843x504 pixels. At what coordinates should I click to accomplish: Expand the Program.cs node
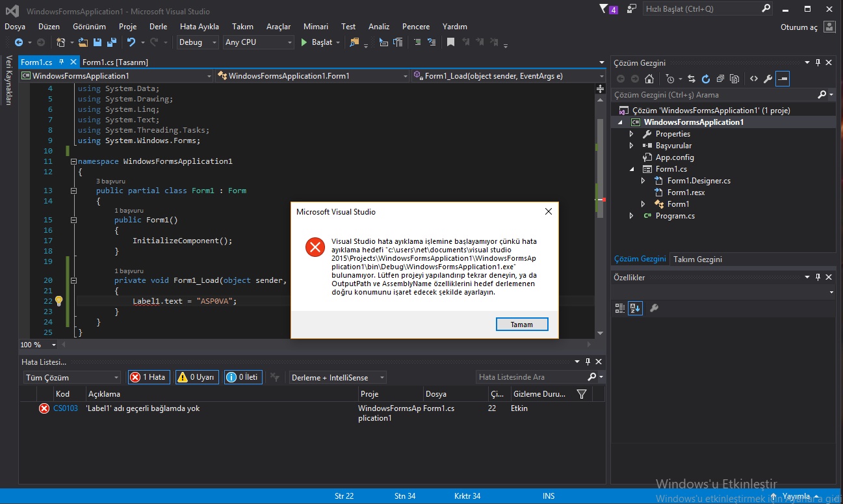pyautogui.click(x=631, y=216)
